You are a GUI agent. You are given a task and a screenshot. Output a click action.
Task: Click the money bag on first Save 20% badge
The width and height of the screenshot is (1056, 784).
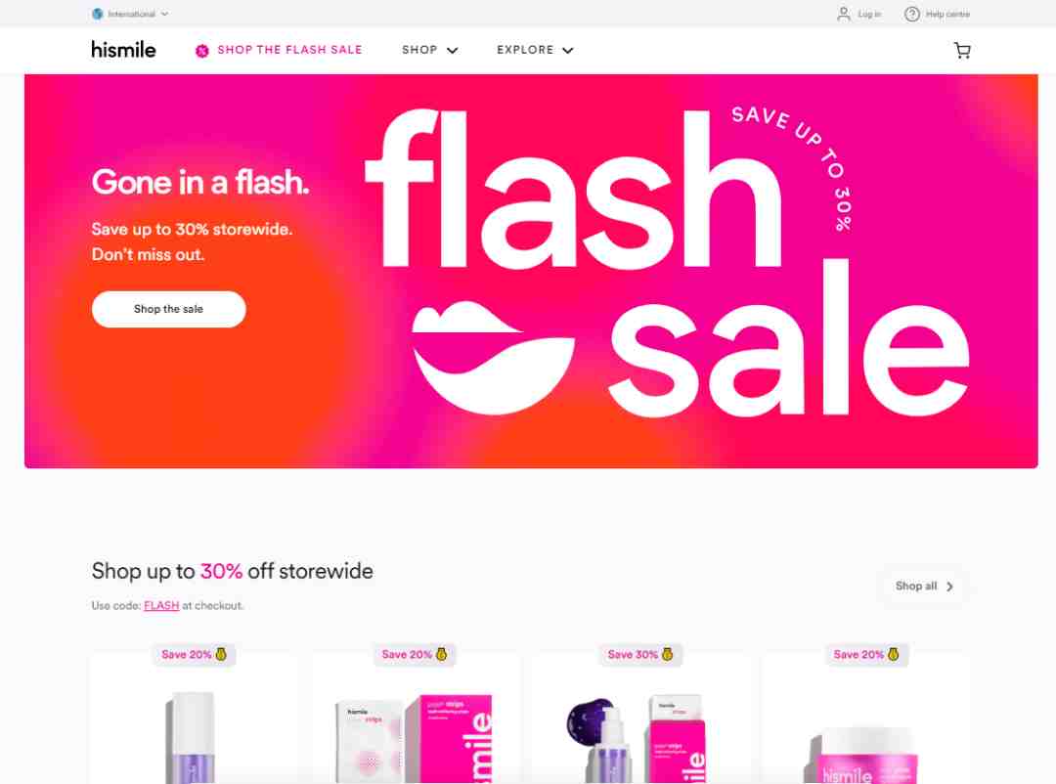(x=220, y=654)
